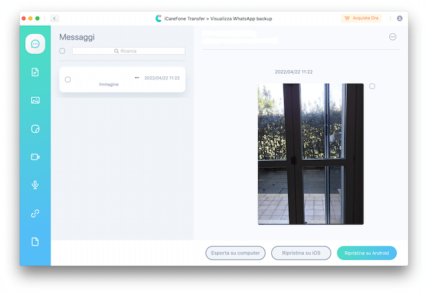The width and height of the screenshot is (428, 294).
Task: Open the voice messages microphone icon
Action: [x=35, y=185]
